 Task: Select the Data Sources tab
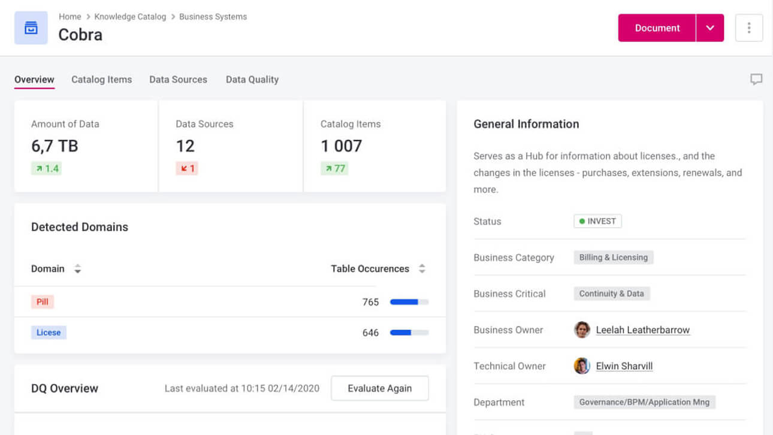pyautogui.click(x=178, y=79)
